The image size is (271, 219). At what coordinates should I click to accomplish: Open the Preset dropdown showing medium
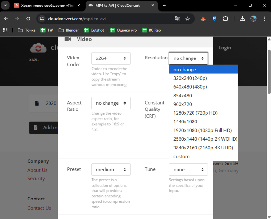(111, 169)
